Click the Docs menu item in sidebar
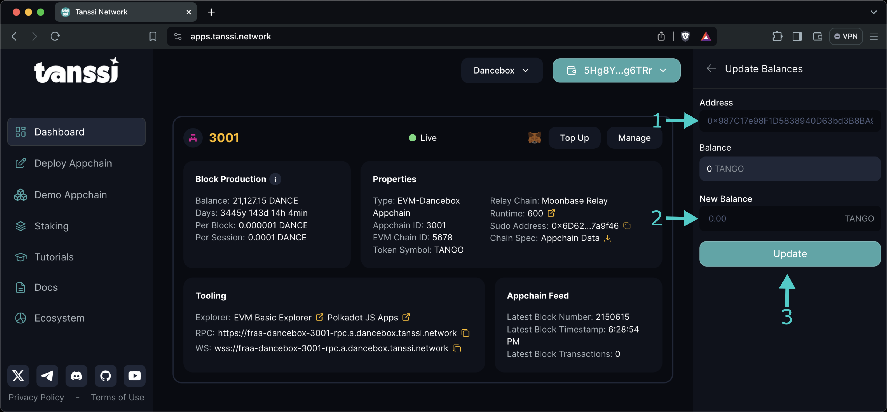 pos(46,287)
